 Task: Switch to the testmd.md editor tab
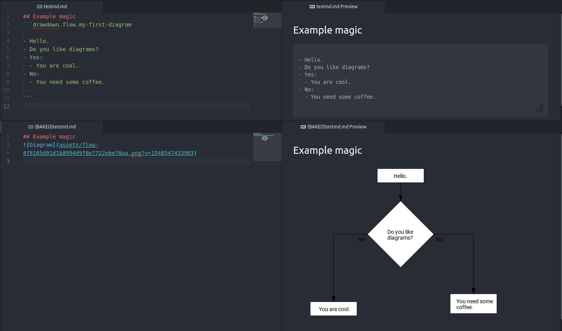52,7
